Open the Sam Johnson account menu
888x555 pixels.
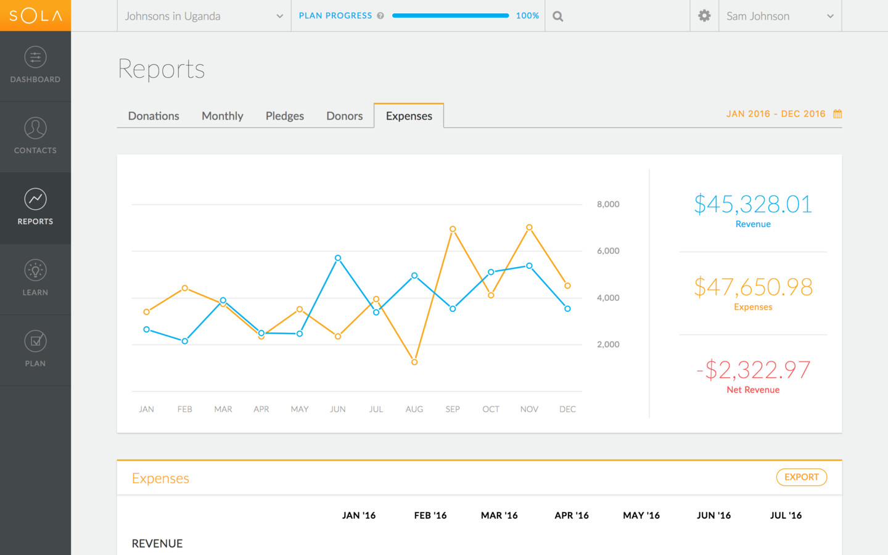coord(779,16)
